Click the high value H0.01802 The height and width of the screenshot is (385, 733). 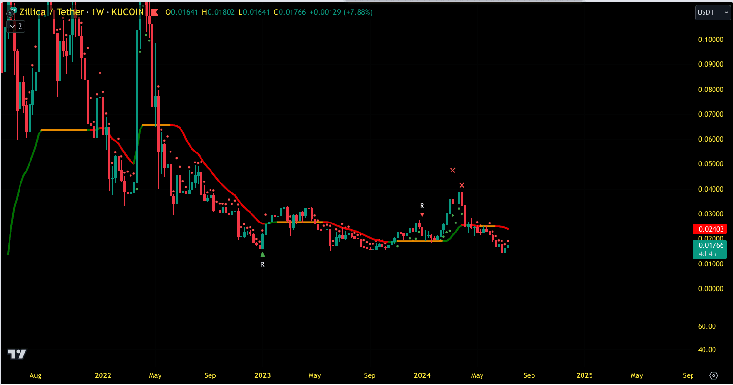pos(219,12)
